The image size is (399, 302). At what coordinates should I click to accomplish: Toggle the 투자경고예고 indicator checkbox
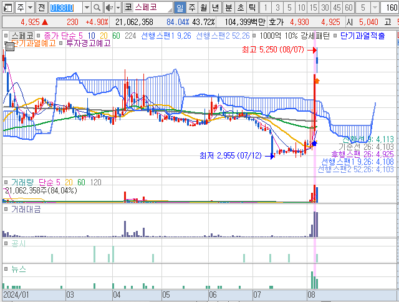[61, 43]
